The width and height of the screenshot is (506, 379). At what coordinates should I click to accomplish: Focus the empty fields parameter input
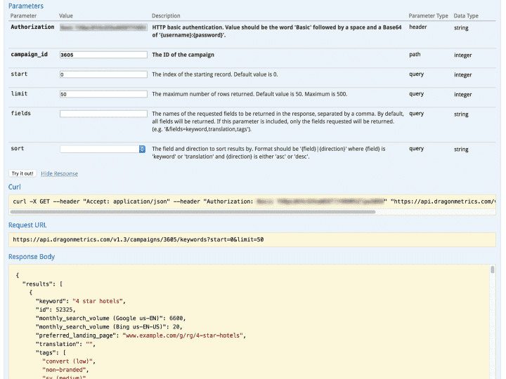(x=103, y=114)
